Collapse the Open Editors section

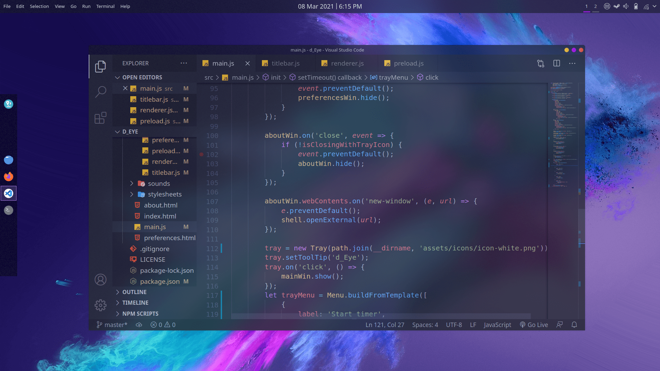click(x=155, y=77)
